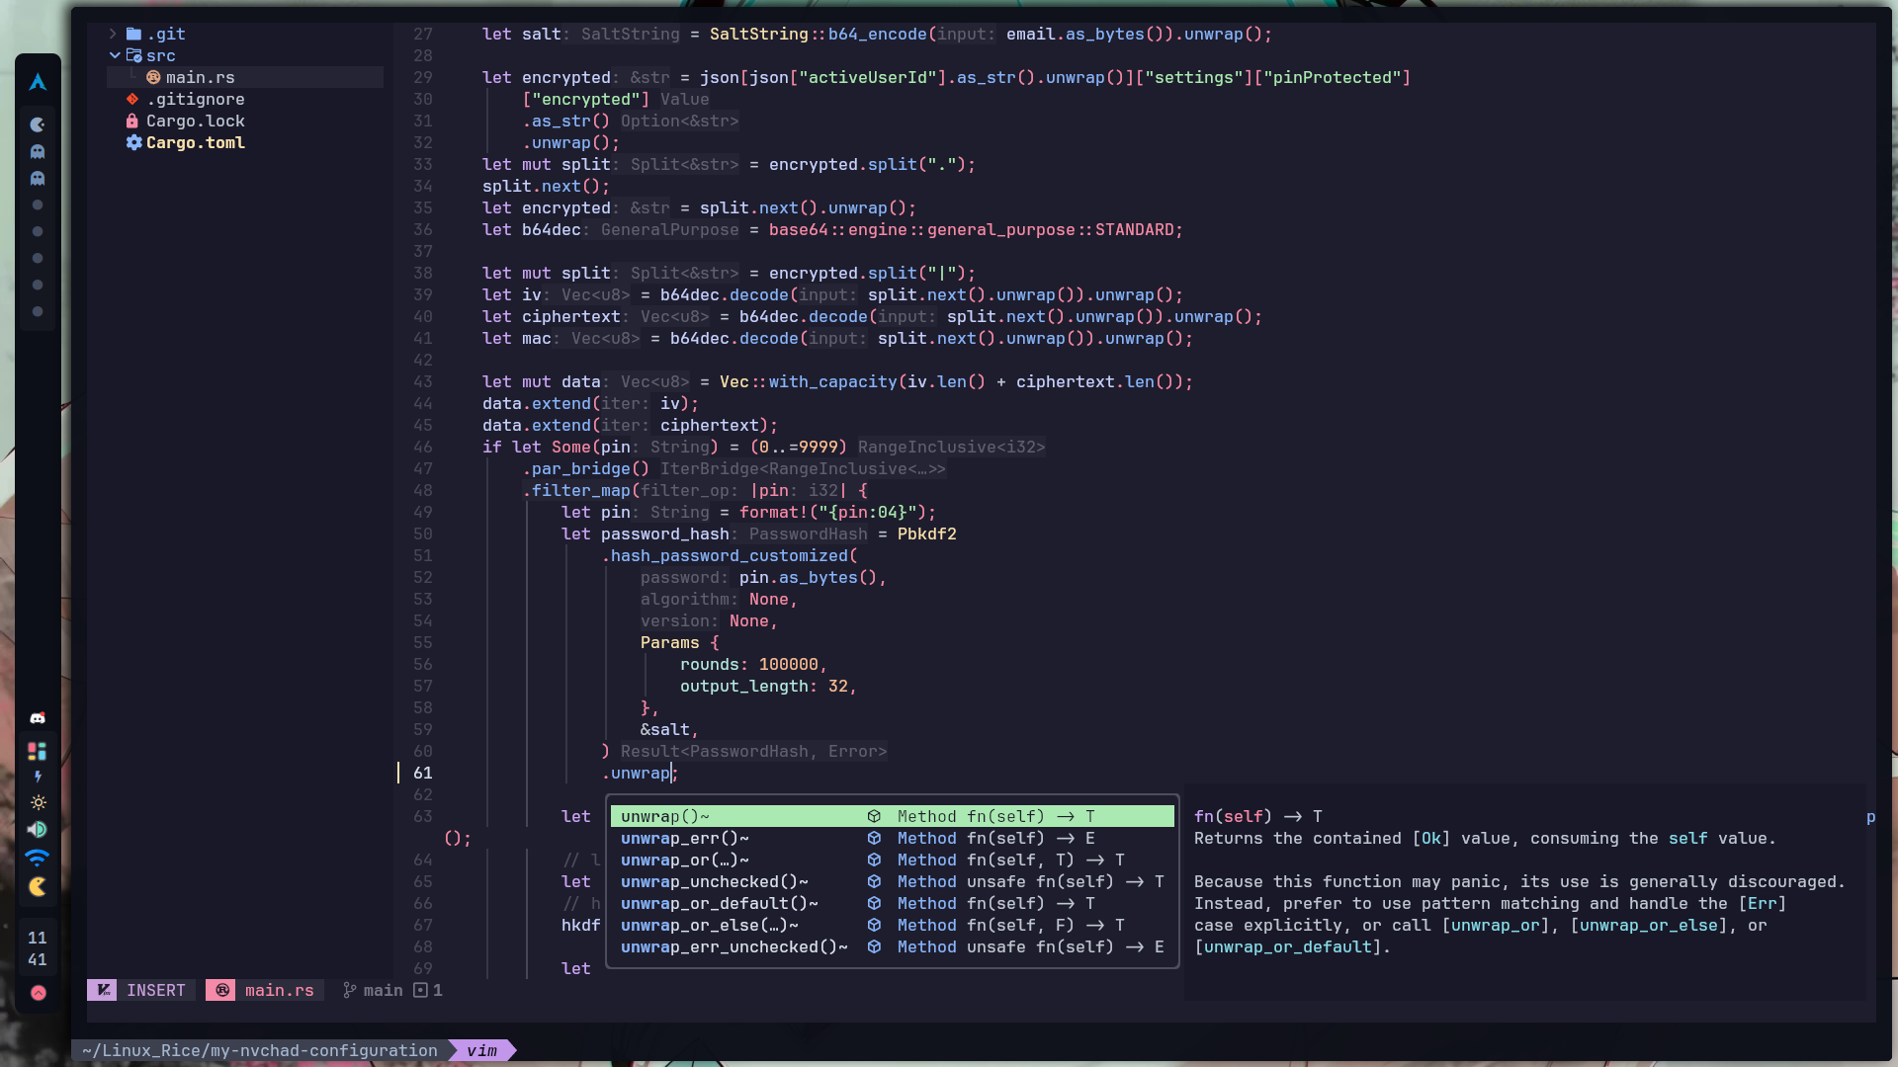Viewport: 1898px width, 1067px height.
Task: Select the pacman workspace icon
Action: 38,124
